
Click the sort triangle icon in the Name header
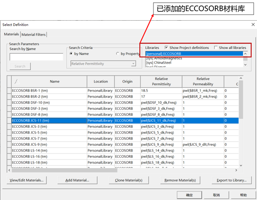[17, 82]
